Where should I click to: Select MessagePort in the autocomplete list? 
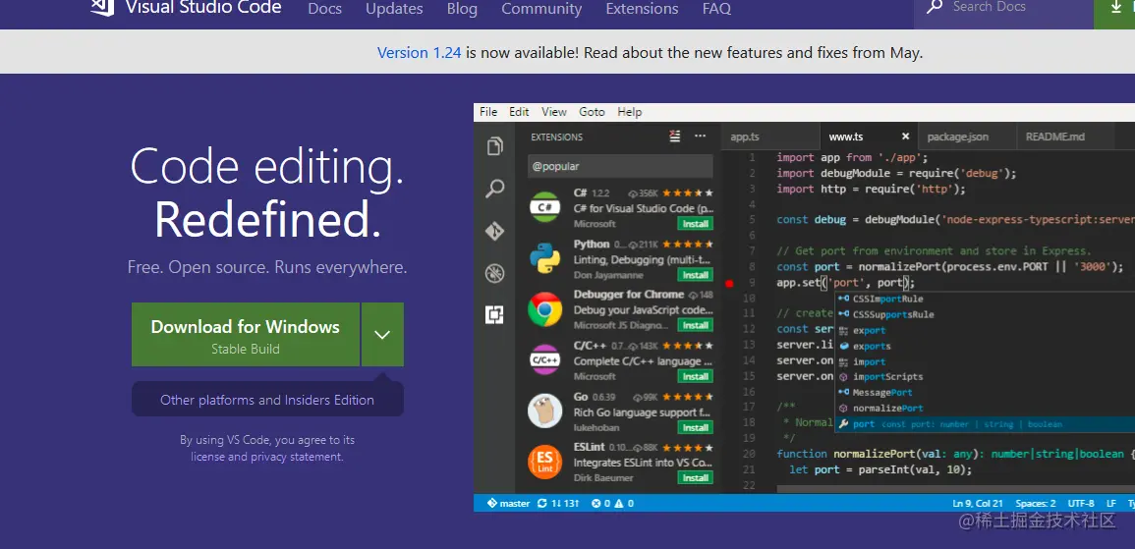986,393
